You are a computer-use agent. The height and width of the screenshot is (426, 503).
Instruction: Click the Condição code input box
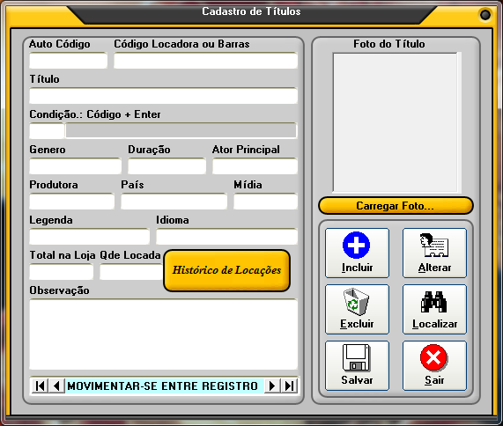47,131
